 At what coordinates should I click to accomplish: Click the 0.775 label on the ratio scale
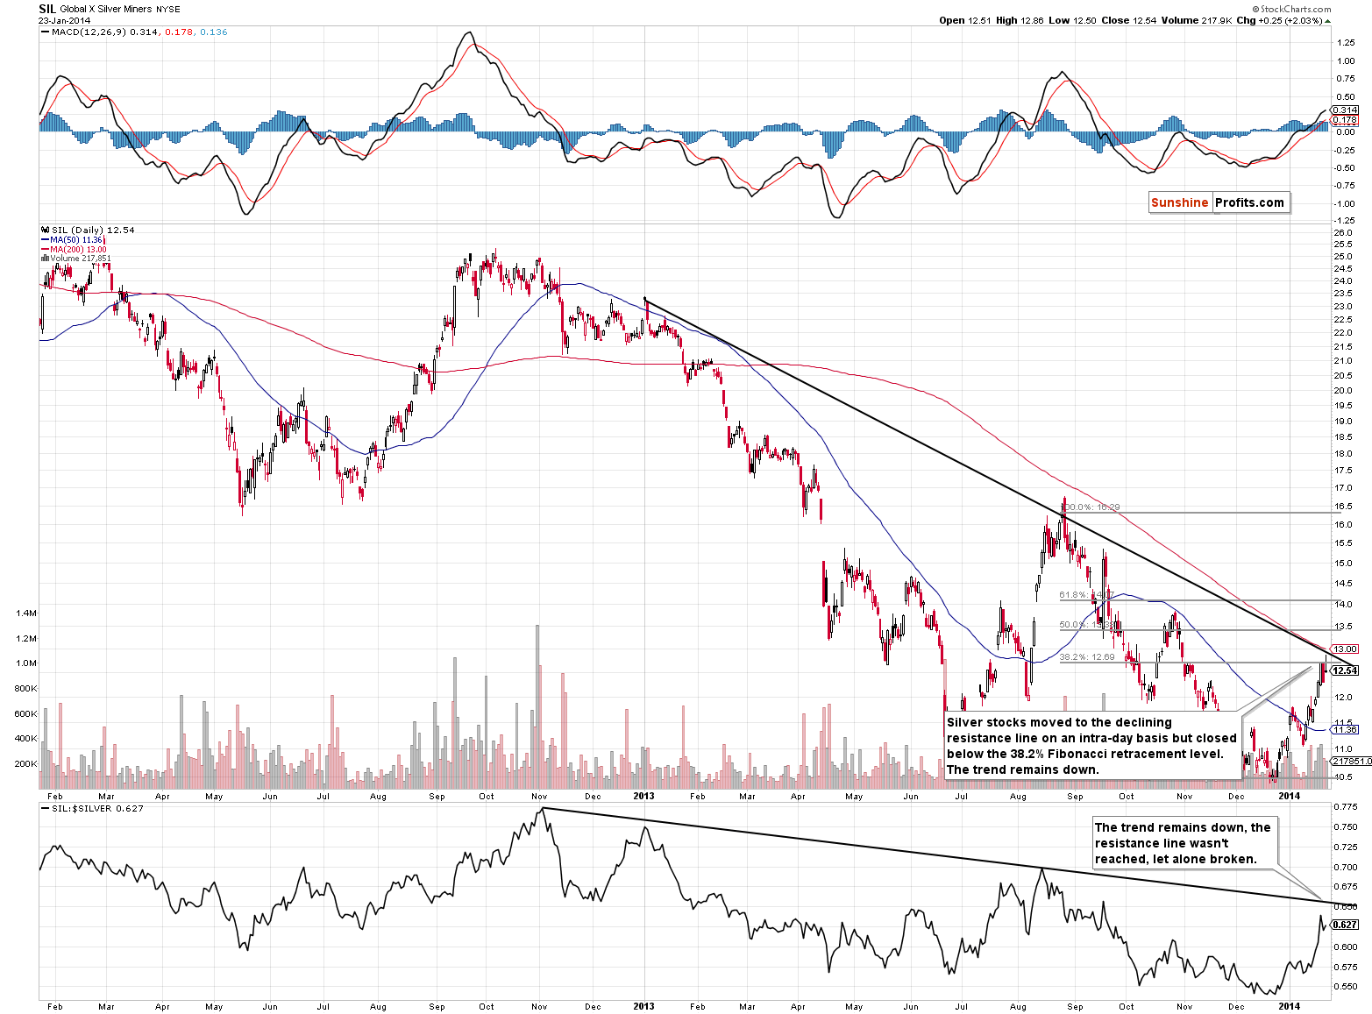(x=1345, y=806)
